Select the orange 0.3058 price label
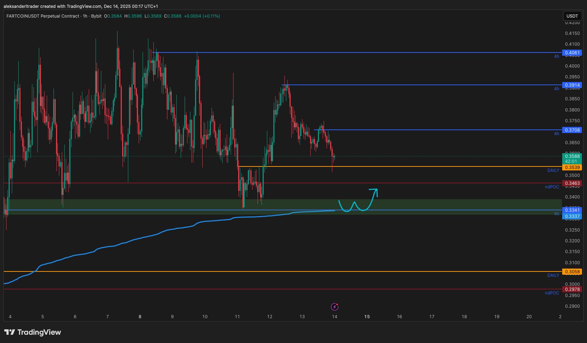This screenshot has height=343, width=587. [x=572, y=272]
